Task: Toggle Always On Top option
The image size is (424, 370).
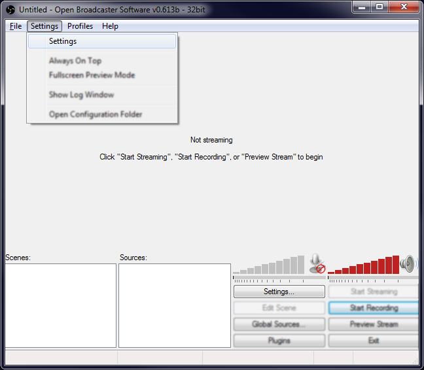Action: point(102,61)
